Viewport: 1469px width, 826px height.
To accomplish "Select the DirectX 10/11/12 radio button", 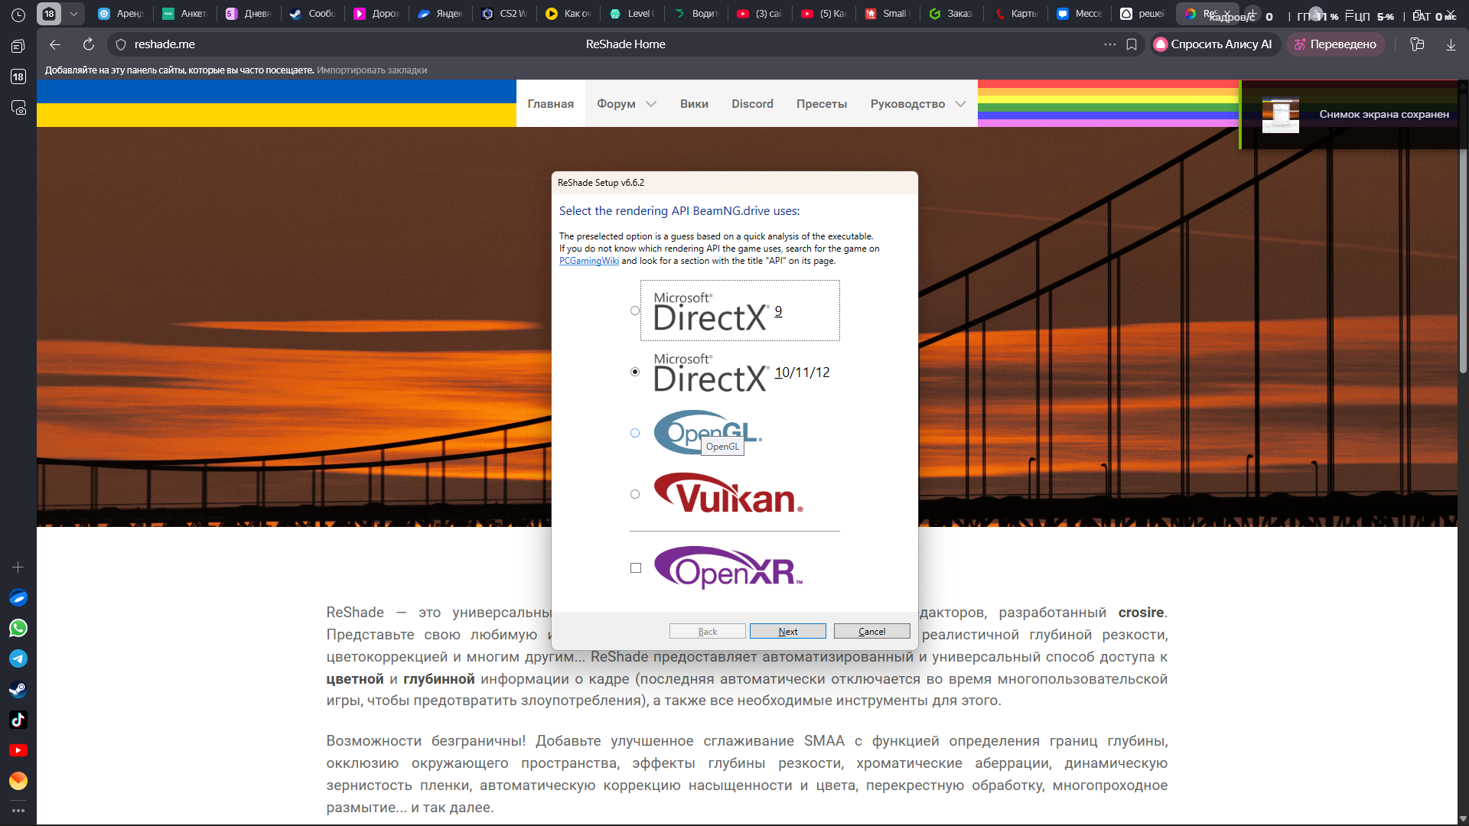I will (635, 372).
